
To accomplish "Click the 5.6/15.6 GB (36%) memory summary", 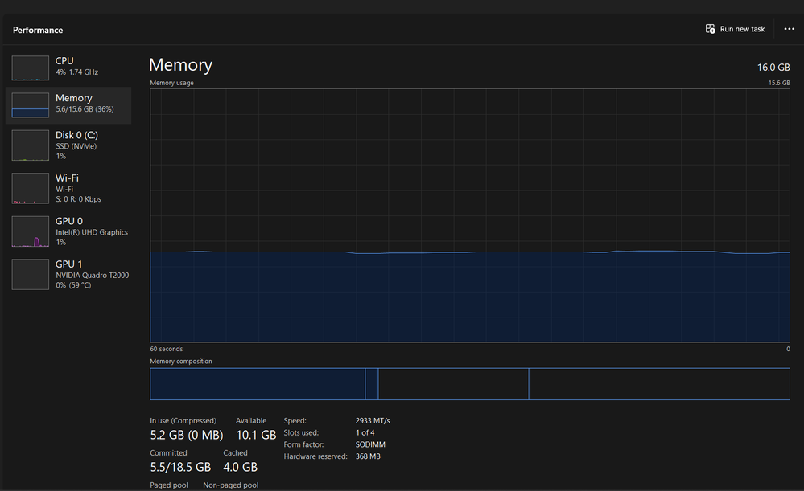I will pyautogui.click(x=85, y=109).
